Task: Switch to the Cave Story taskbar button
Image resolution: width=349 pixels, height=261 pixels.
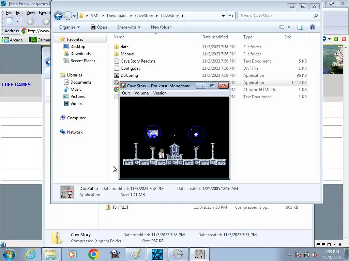Action: point(199,254)
